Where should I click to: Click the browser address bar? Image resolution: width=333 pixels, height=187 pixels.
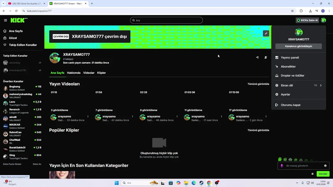coord(156,11)
